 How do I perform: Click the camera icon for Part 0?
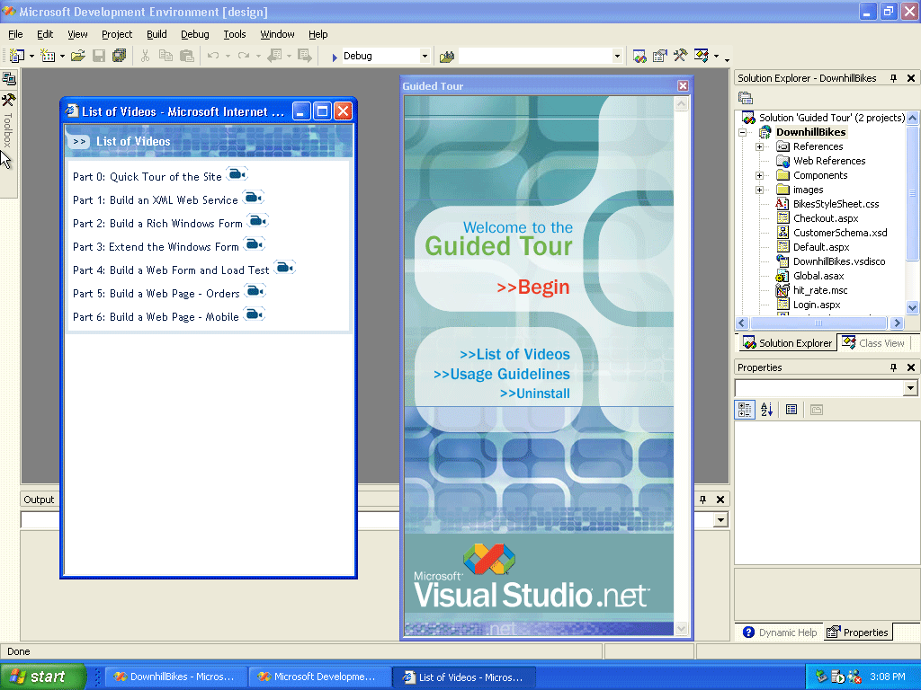point(237,174)
